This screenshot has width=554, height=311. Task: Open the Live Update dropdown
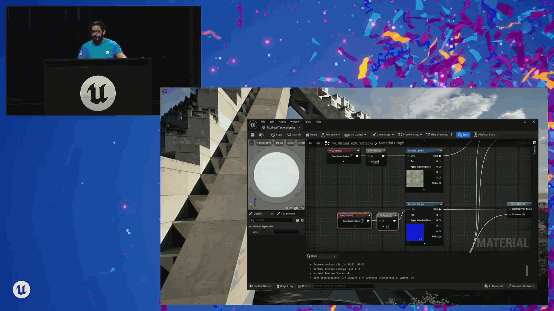(x=355, y=135)
